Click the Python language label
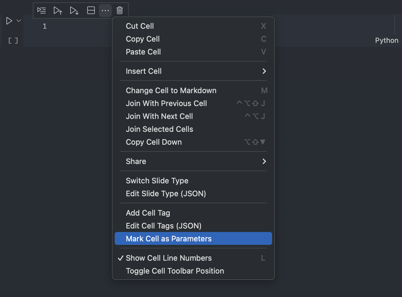This screenshot has width=402, height=297. tap(386, 40)
